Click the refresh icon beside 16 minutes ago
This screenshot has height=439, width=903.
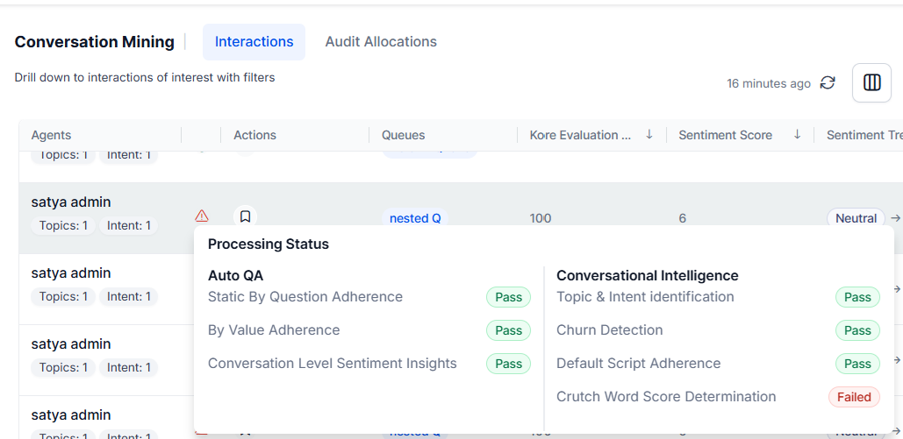[x=828, y=82]
